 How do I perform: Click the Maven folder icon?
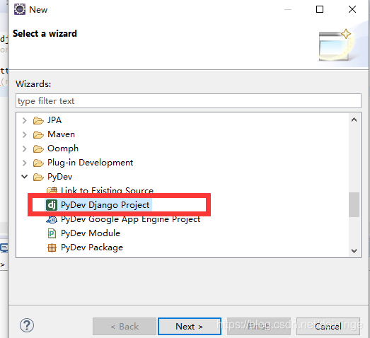(38, 134)
